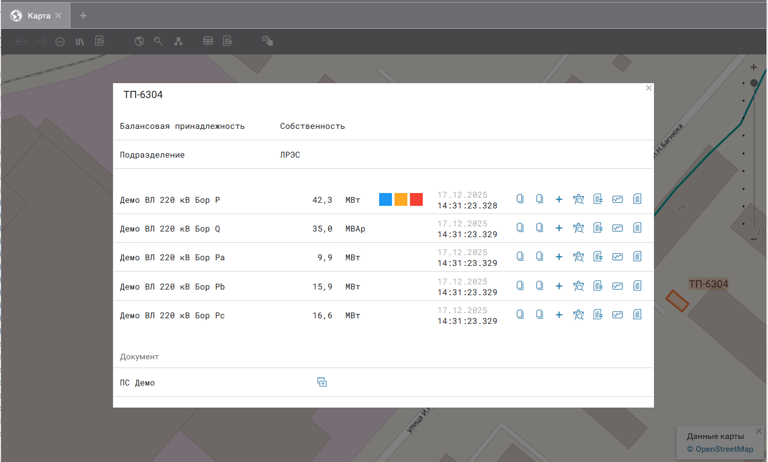Open the ПС Демо document icon
The height and width of the screenshot is (462, 768).
[x=322, y=382]
